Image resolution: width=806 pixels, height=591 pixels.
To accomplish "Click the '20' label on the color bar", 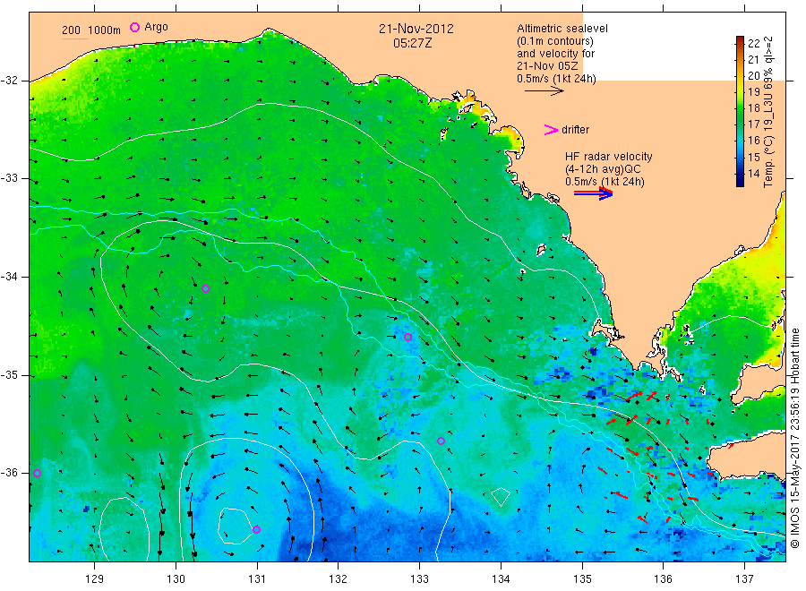I will pyautogui.click(x=753, y=75).
